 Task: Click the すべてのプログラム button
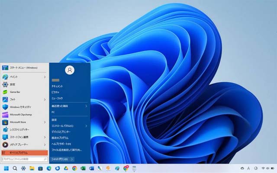[x=25, y=153]
